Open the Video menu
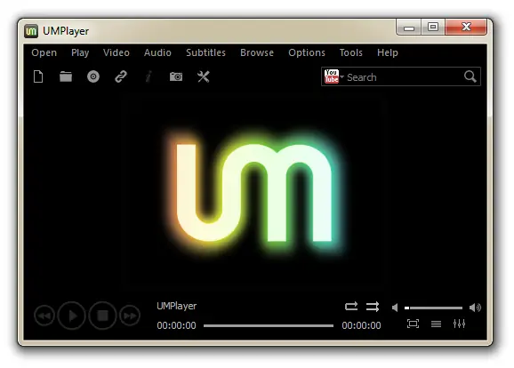This screenshot has height=368, width=514. [116, 52]
